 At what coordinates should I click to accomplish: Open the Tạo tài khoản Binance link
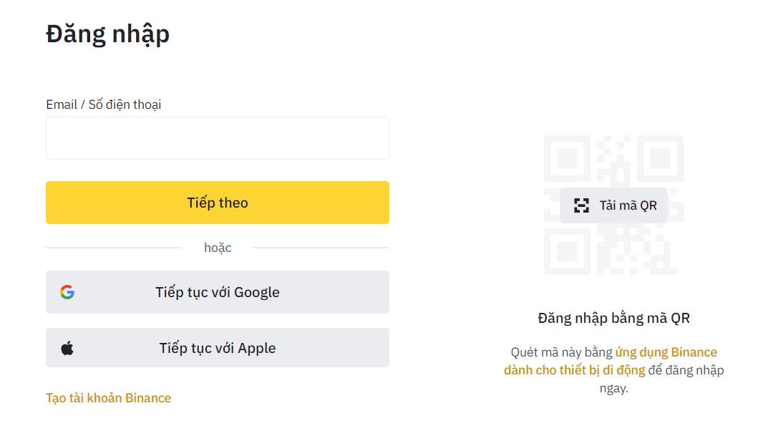108,398
